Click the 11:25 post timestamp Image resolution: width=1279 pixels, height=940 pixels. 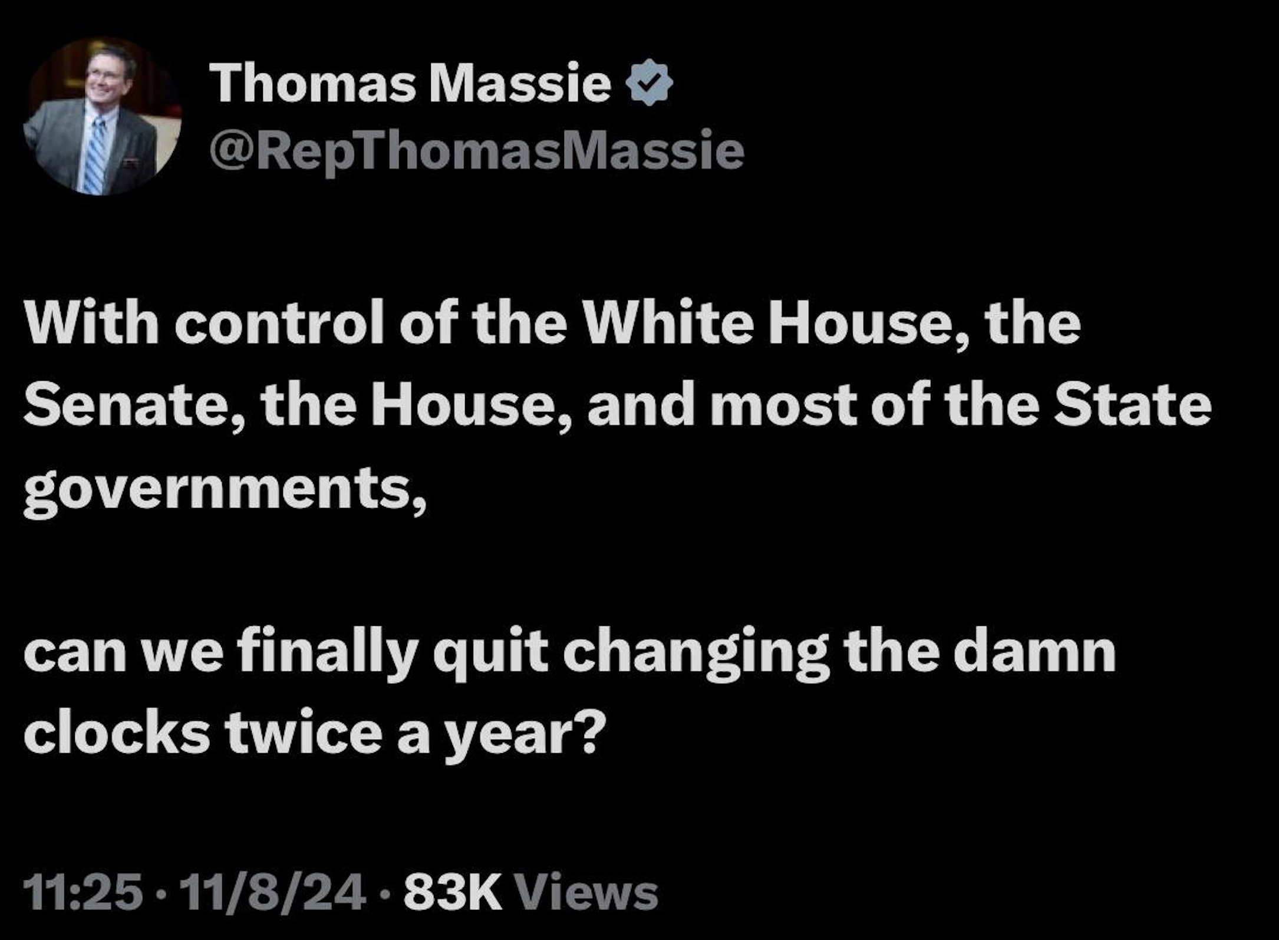(x=83, y=892)
